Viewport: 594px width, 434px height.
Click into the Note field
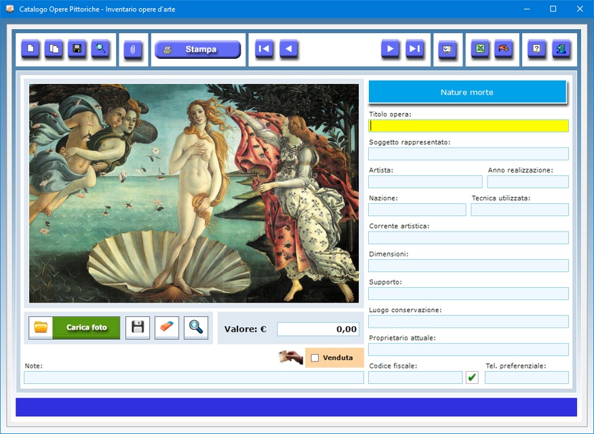194,378
